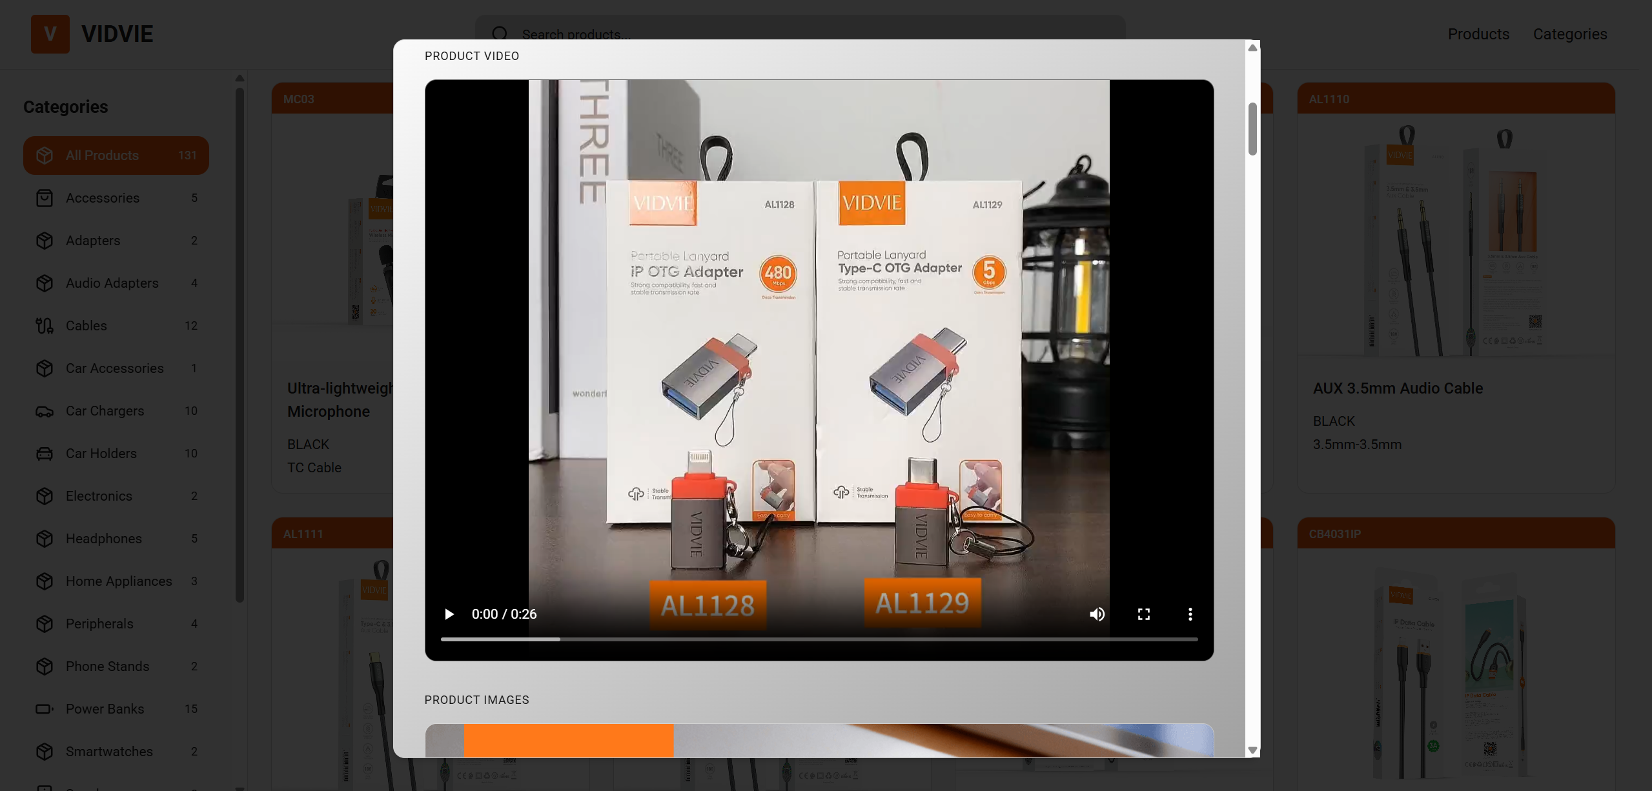This screenshot has width=1652, height=791.
Task: Show the Electronics category
Action: (116, 496)
